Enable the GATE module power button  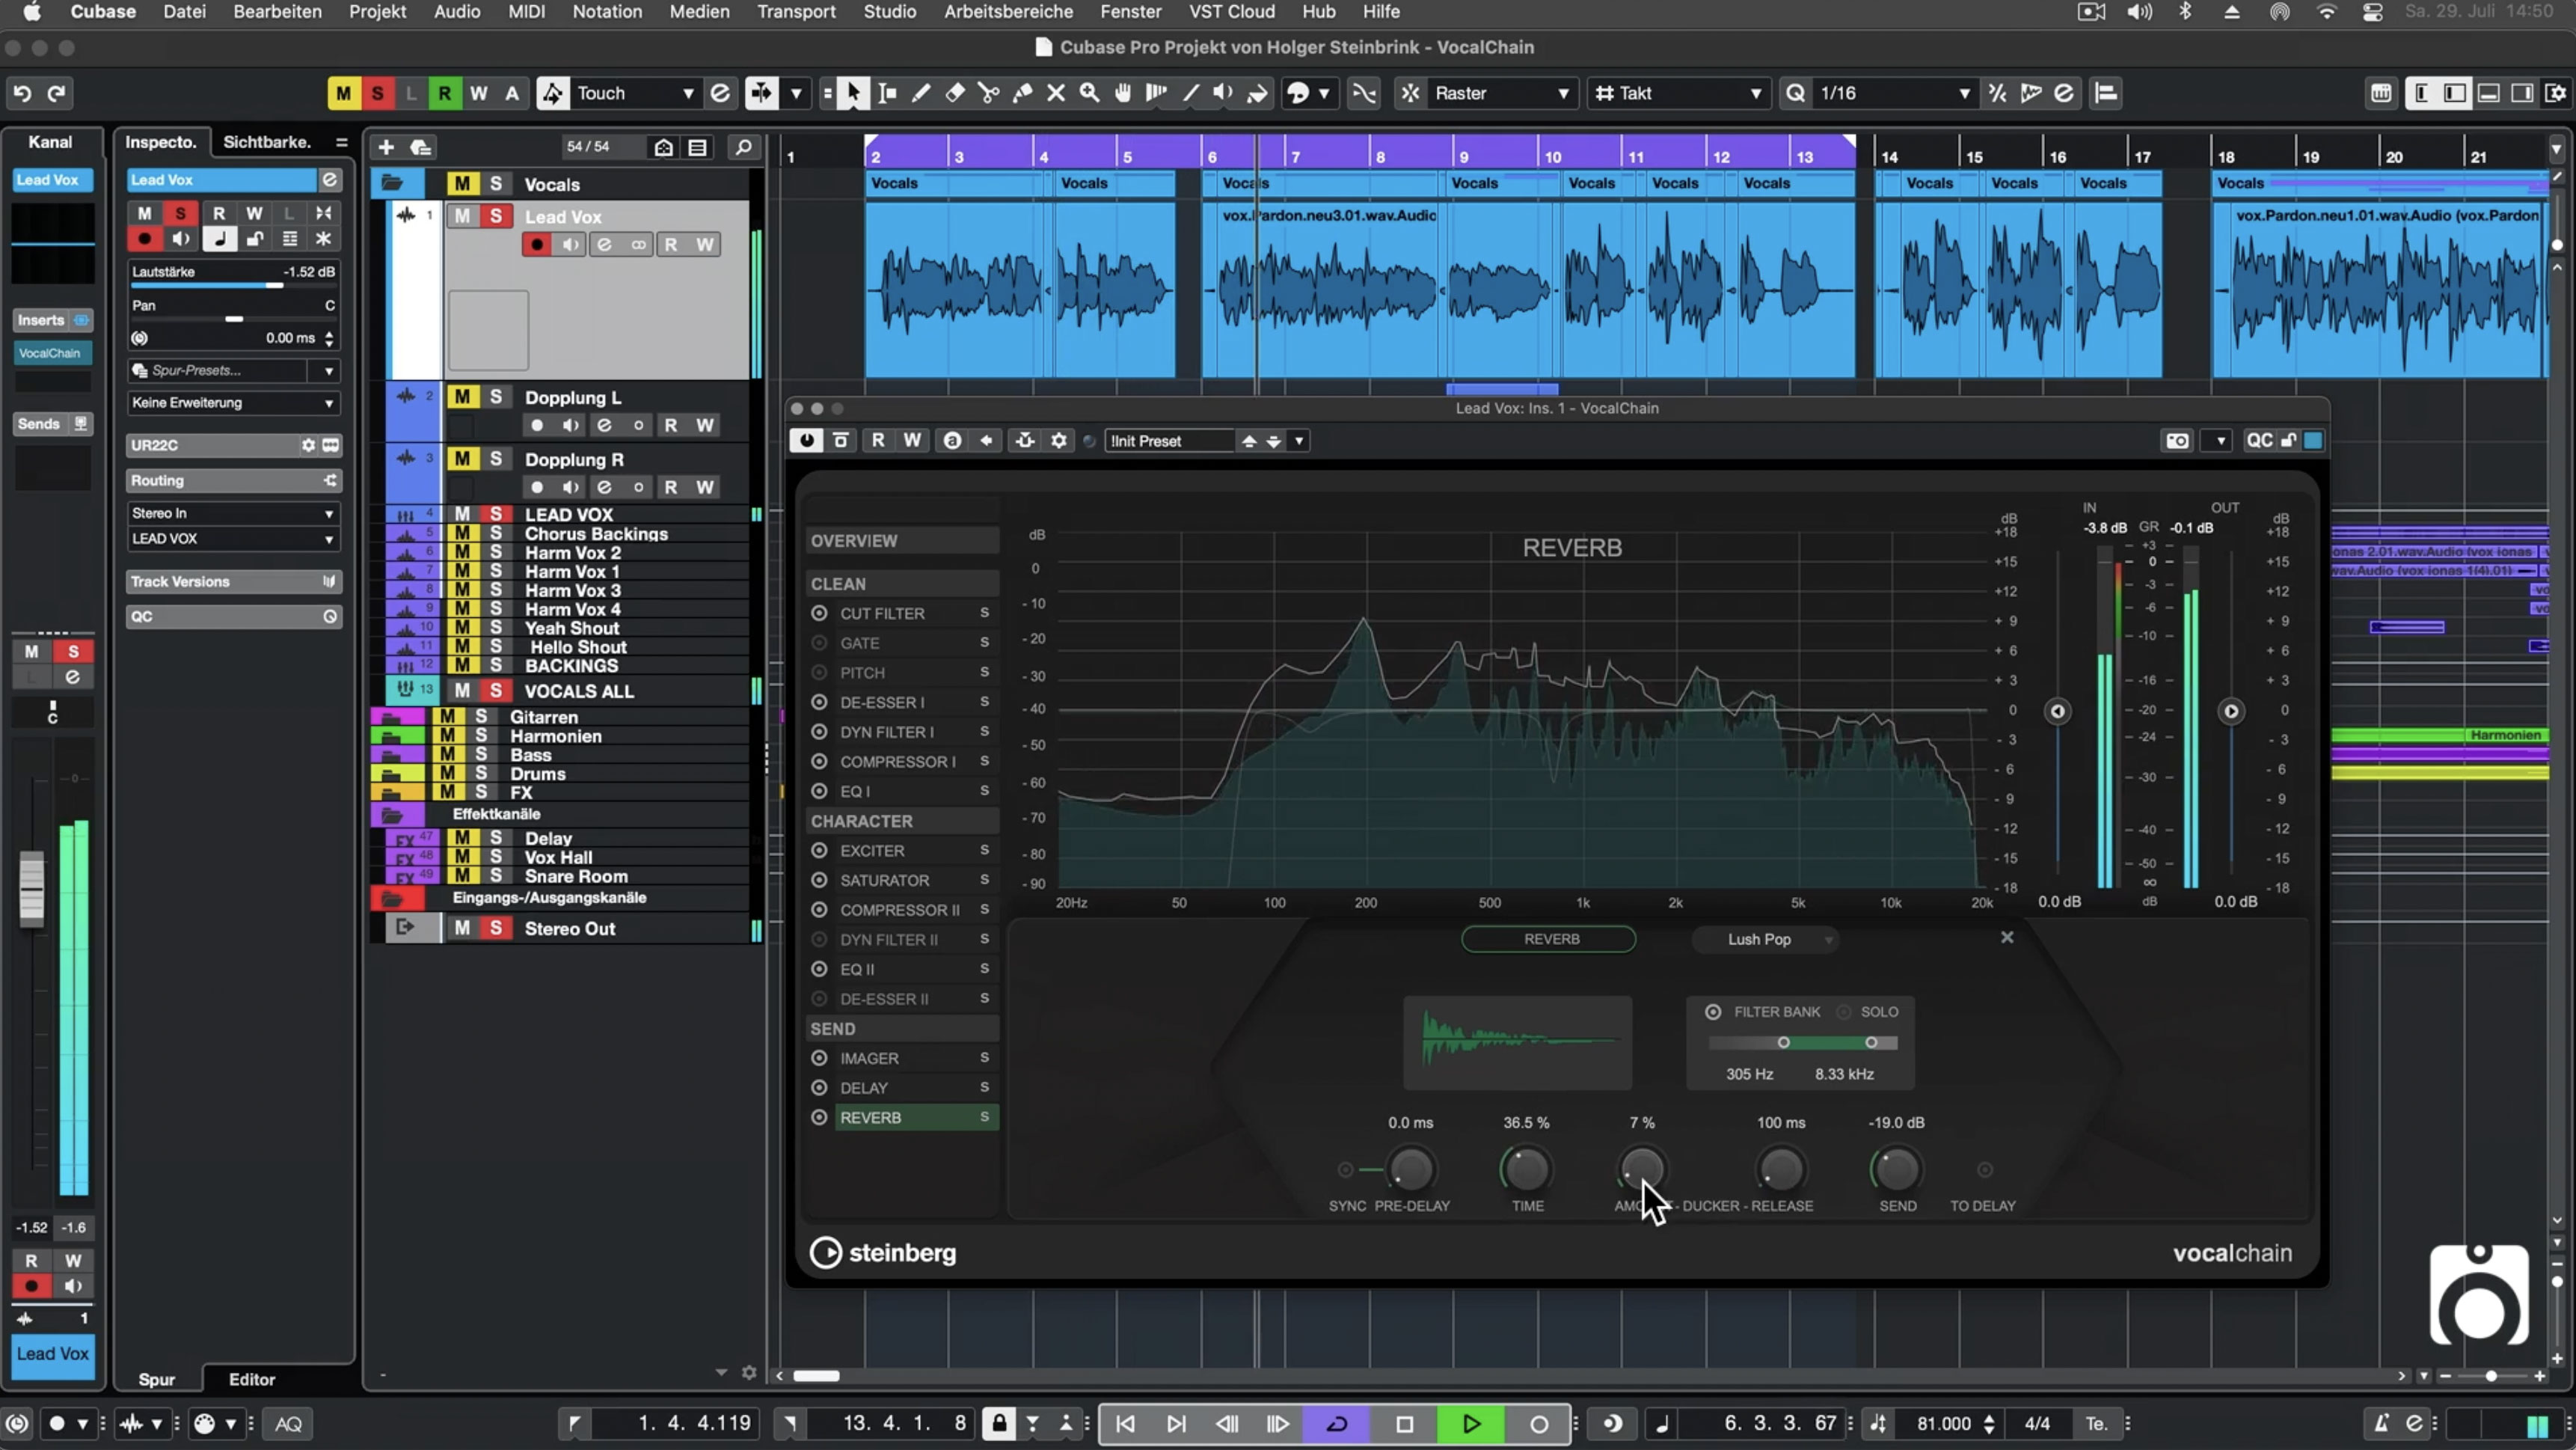tap(819, 643)
